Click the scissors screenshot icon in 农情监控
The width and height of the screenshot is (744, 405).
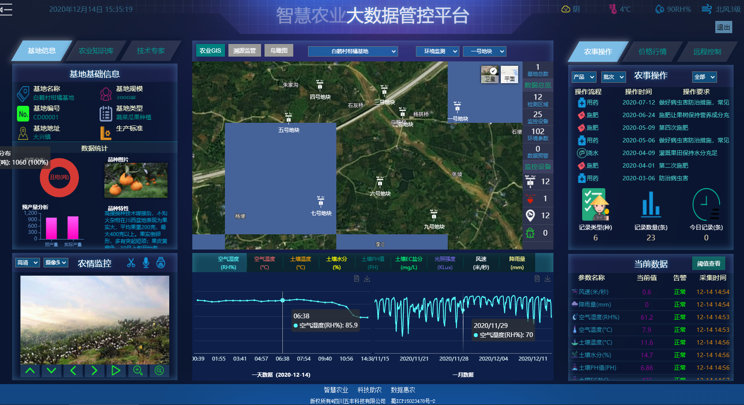pos(131,263)
